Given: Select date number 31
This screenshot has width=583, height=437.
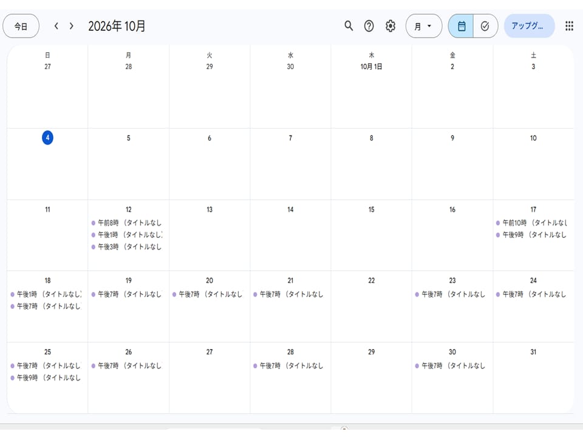Looking at the screenshot, I should point(533,352).
